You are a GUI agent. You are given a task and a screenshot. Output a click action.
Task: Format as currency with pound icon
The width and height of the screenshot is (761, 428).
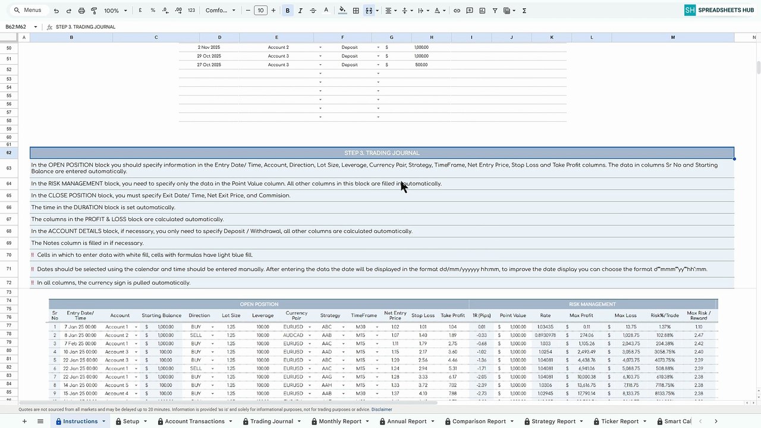coord(140,11)
